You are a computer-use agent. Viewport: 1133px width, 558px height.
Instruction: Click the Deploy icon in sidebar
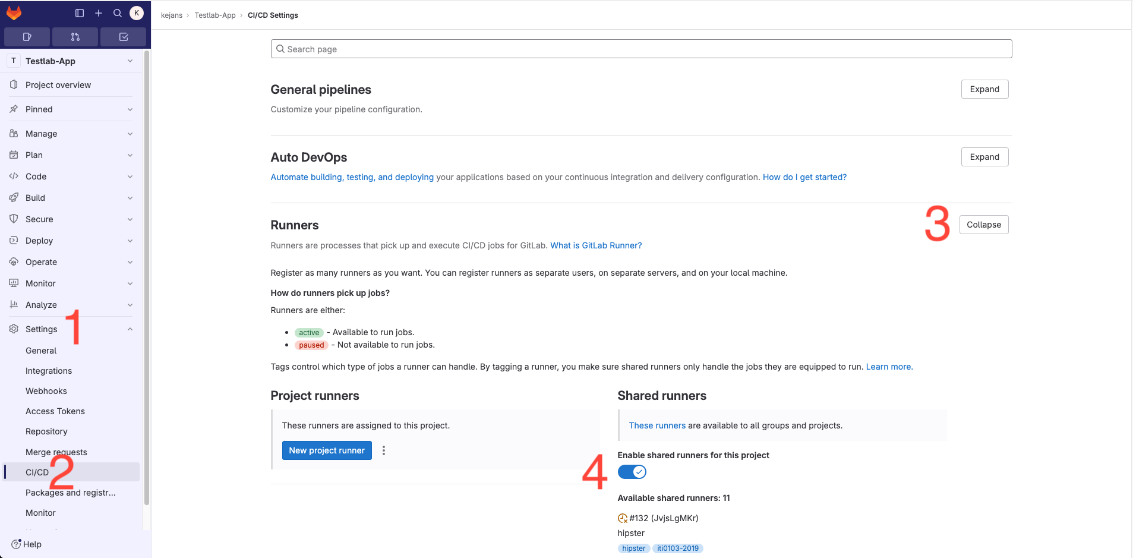(x=14, y=241)
